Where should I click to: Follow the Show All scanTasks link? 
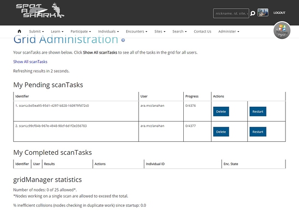pyautogui.click(x=30, y=62)
